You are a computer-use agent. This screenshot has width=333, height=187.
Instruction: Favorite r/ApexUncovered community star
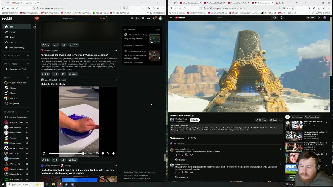point(27,148)
